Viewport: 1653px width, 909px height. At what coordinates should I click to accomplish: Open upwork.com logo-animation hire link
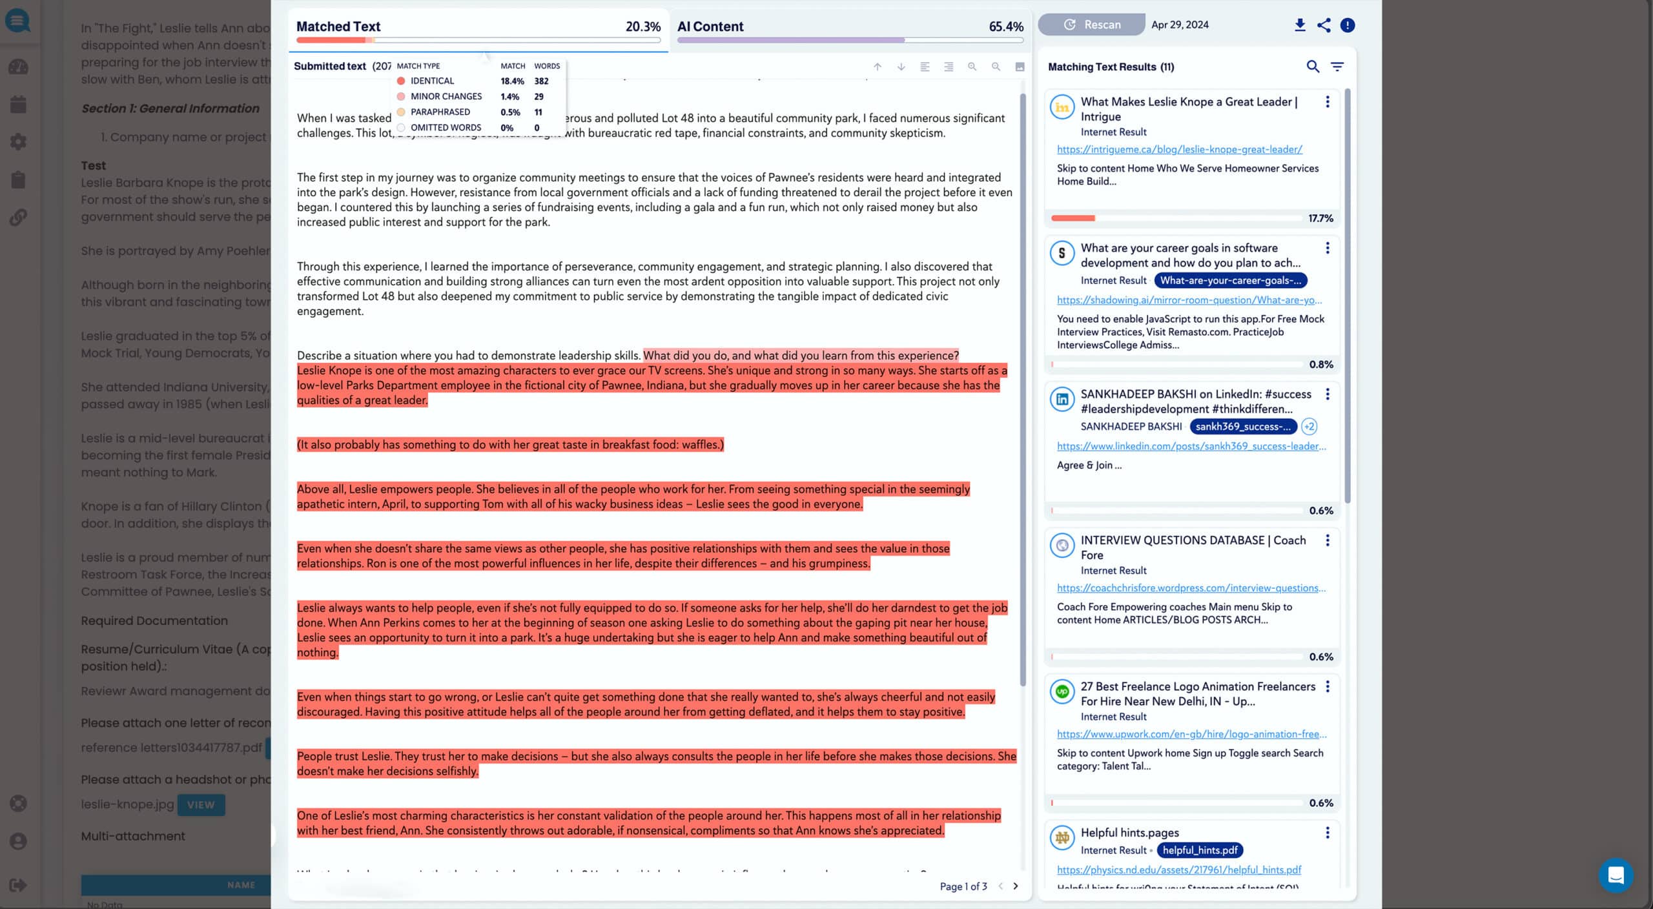[1192, 734]
